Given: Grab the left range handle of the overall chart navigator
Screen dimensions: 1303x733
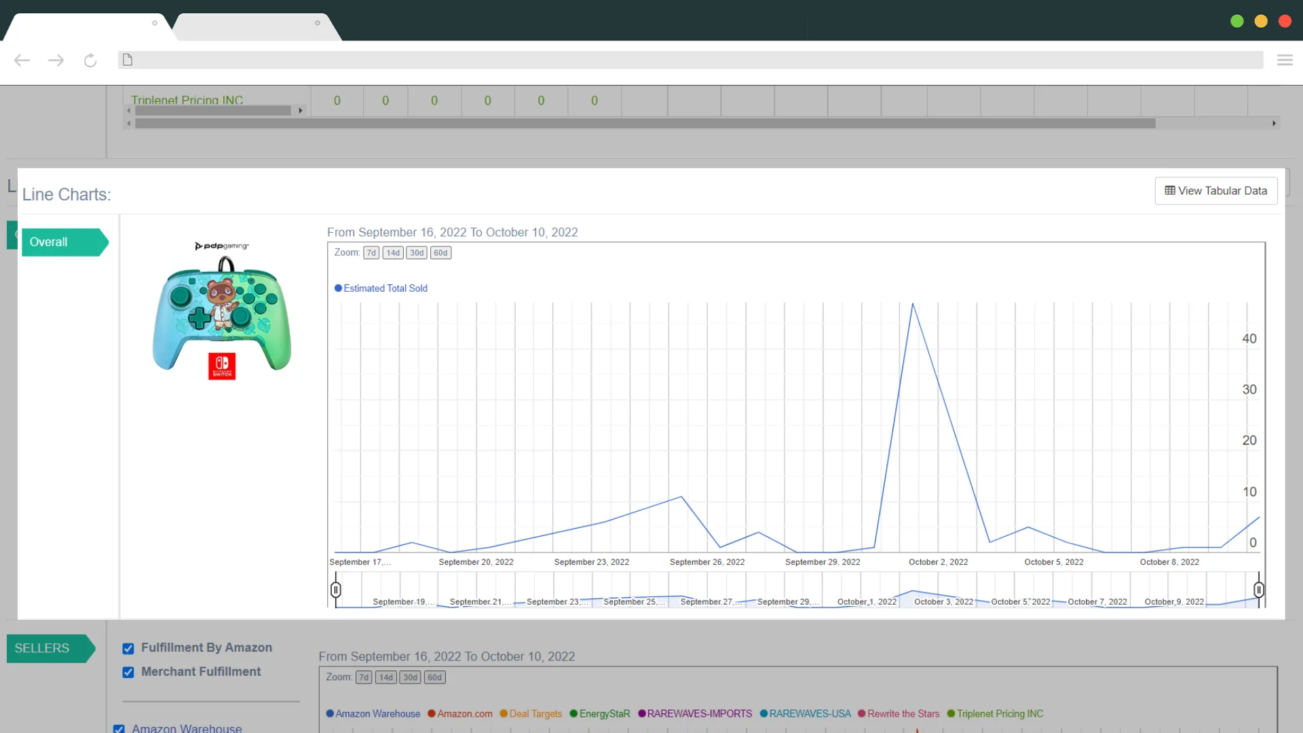Looking at the screenshot, I should pyautogui.click(x=335, y=590).
